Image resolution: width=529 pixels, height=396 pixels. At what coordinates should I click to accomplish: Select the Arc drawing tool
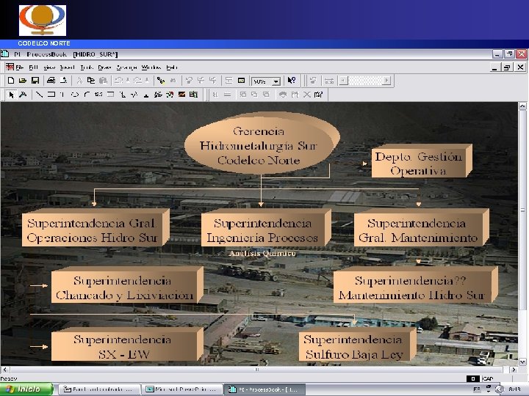click(87, 95)
